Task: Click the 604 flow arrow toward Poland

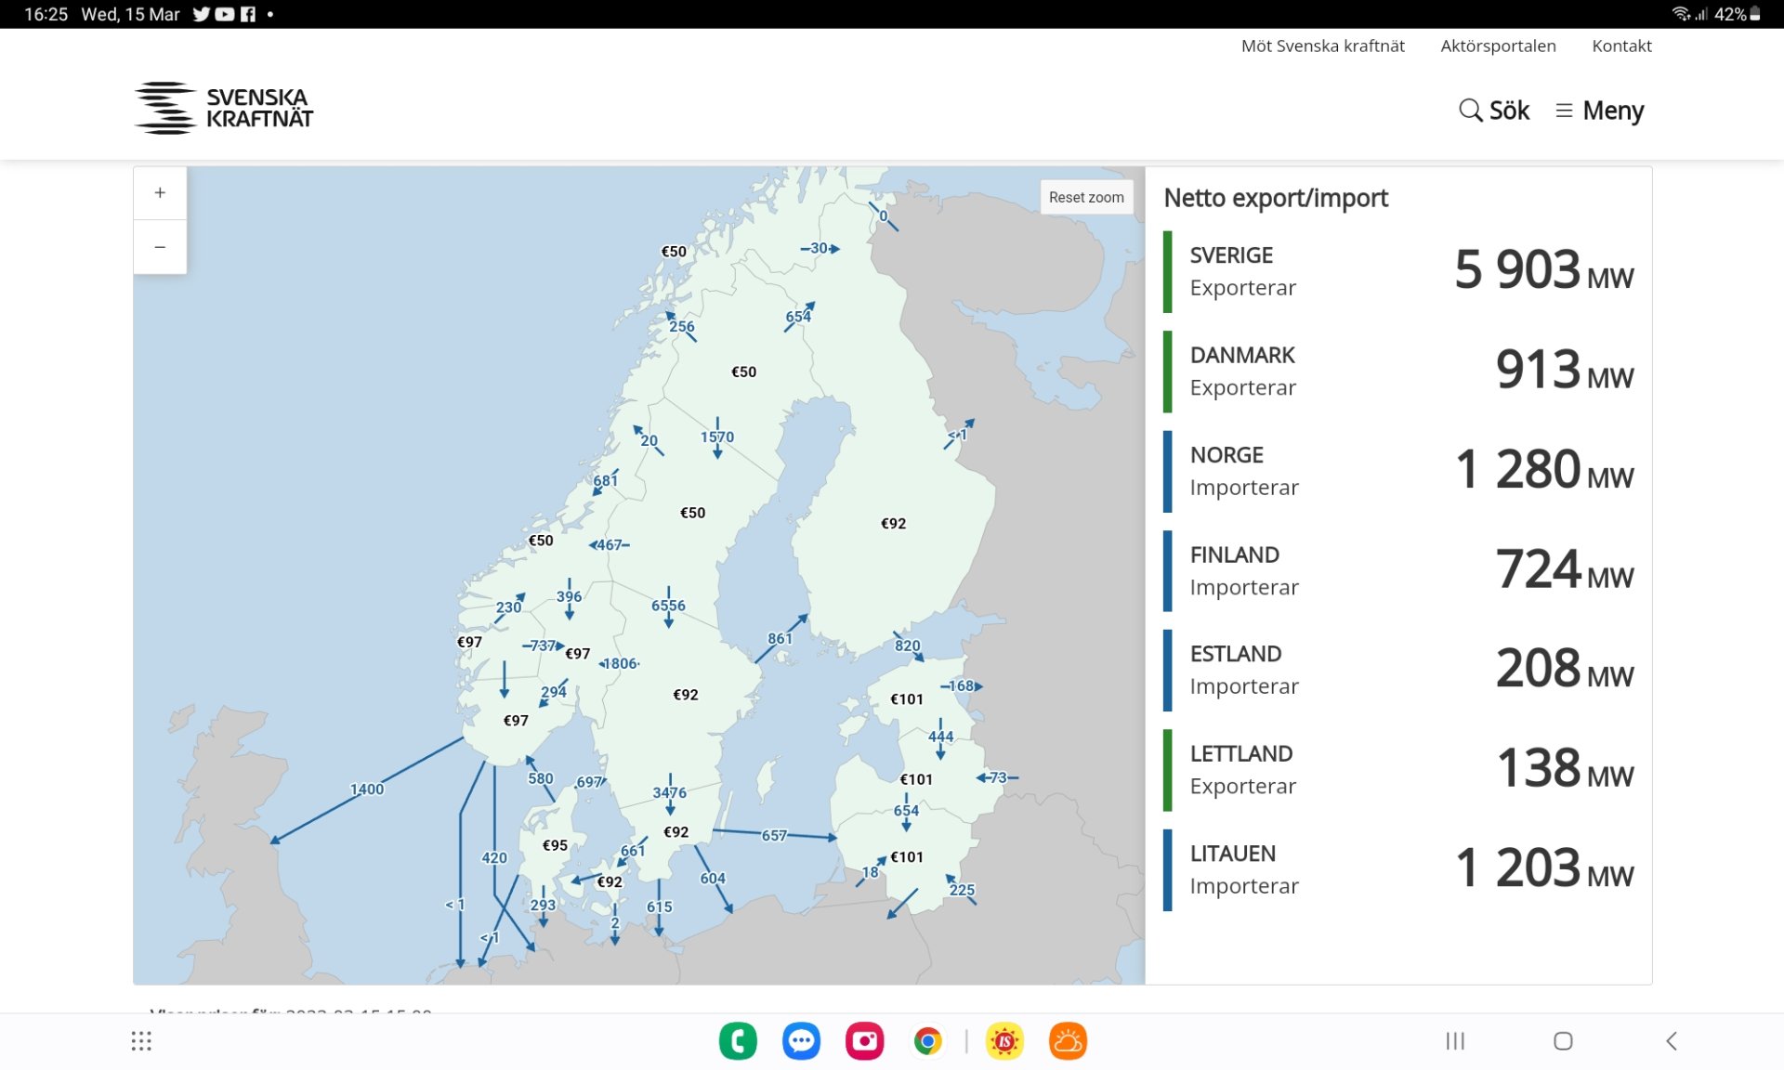Action: [714, 879]
